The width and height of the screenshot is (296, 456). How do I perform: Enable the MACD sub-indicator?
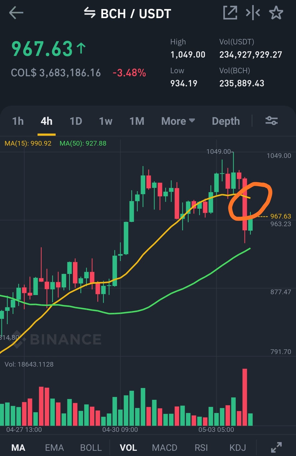tap(164, 447)
